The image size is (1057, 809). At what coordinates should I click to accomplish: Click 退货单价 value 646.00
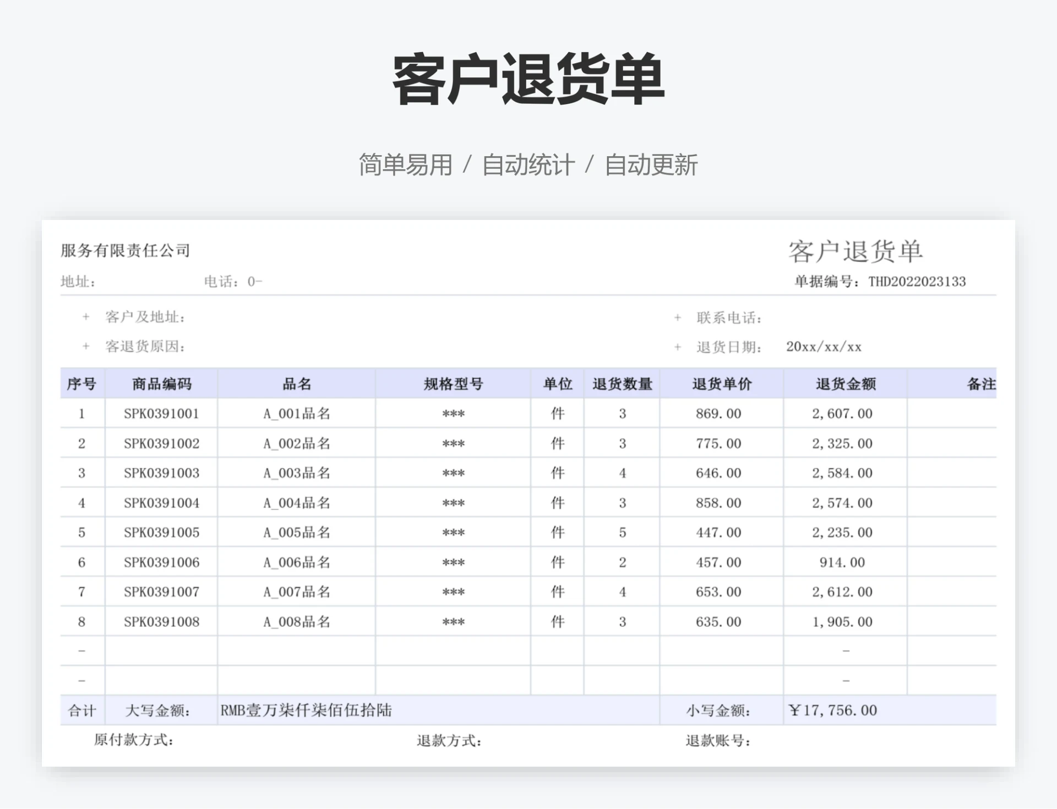[x=718, y=473]
